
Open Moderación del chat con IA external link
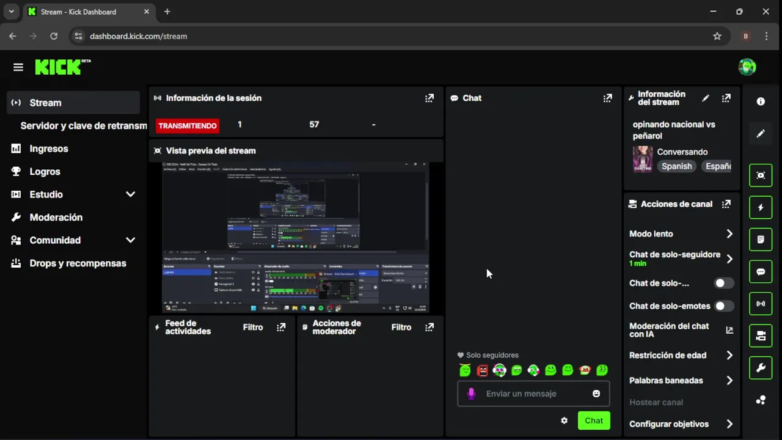729,330
